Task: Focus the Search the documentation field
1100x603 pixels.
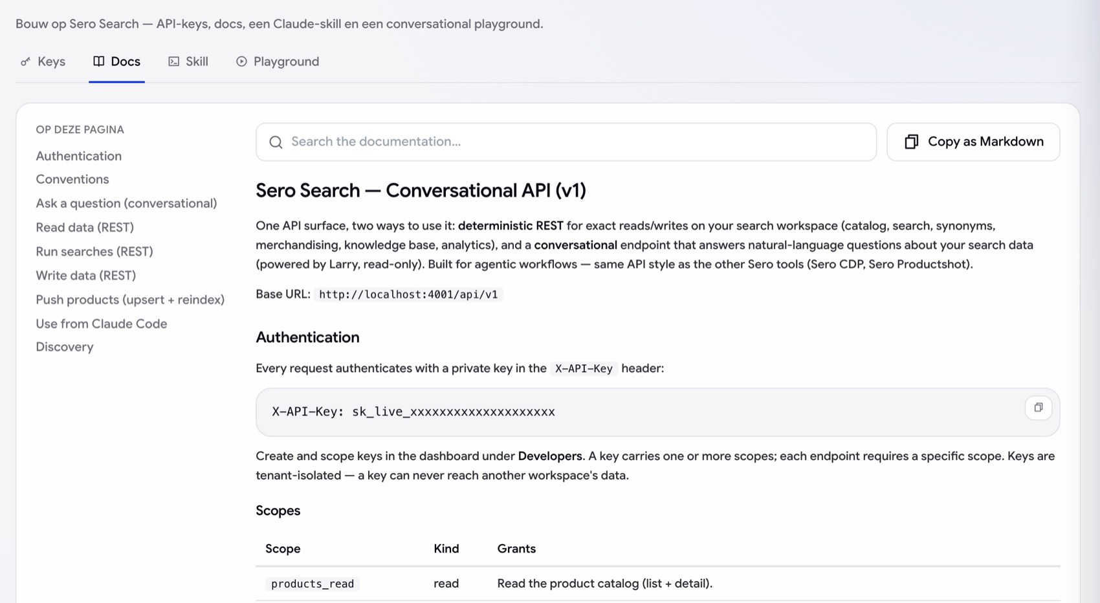Action: coord(566,142)
